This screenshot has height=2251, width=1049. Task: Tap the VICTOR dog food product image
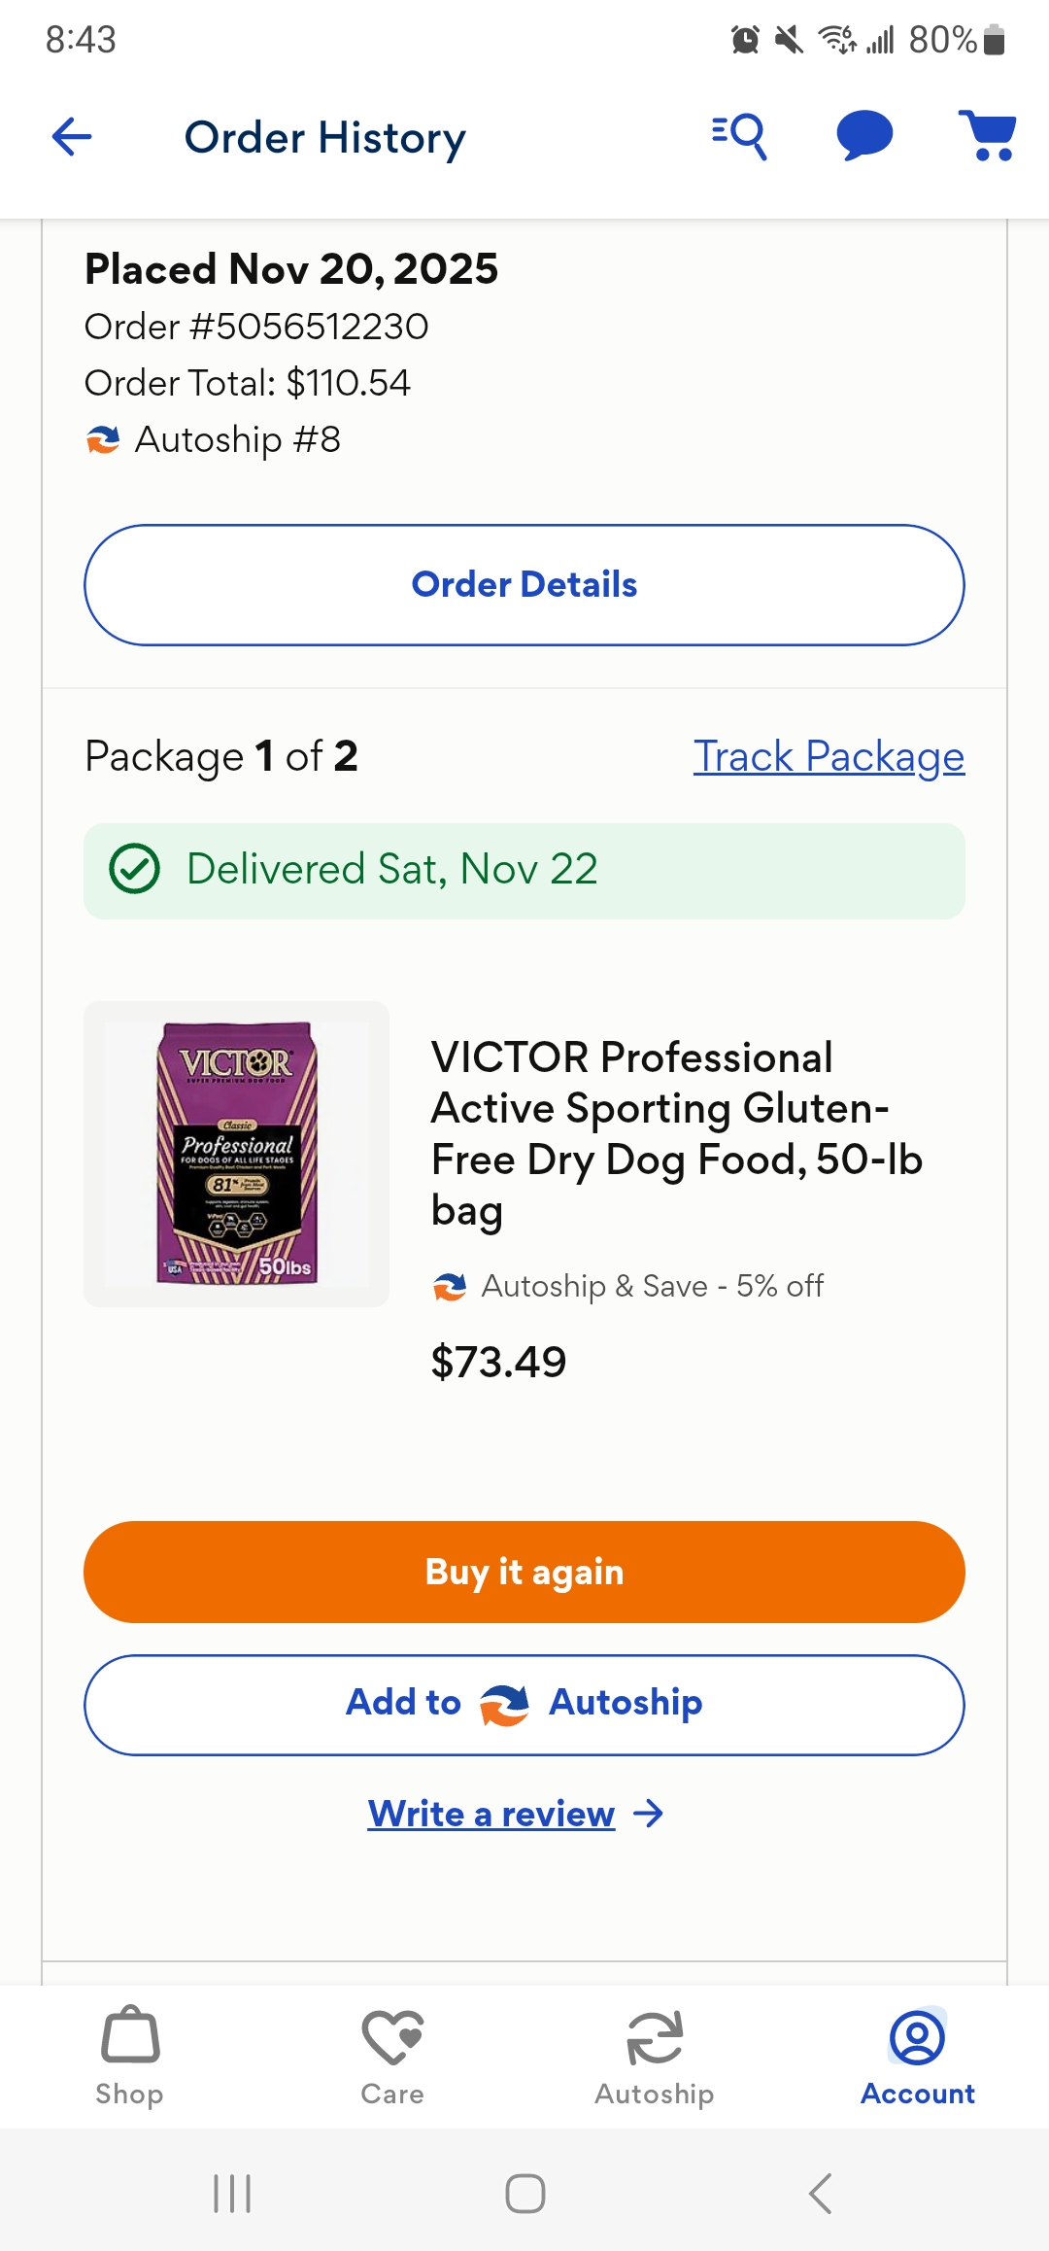(x=237, y=1154)
